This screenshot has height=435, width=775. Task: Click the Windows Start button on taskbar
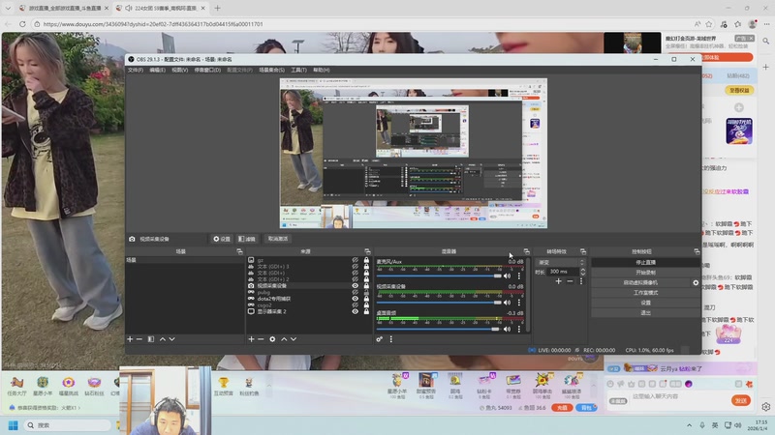point(14,425)
